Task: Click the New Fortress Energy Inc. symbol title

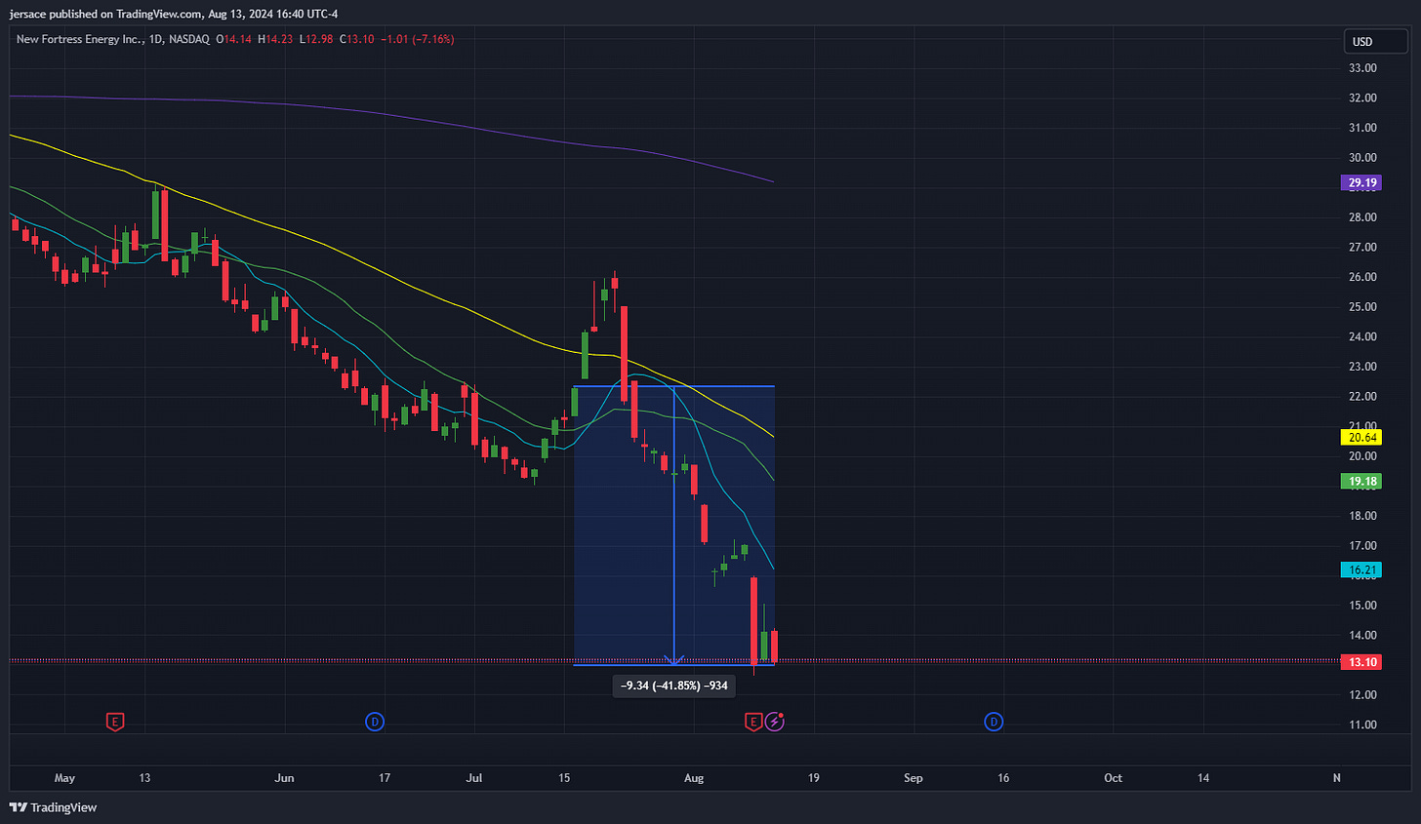Action: (x=78, y=39)
